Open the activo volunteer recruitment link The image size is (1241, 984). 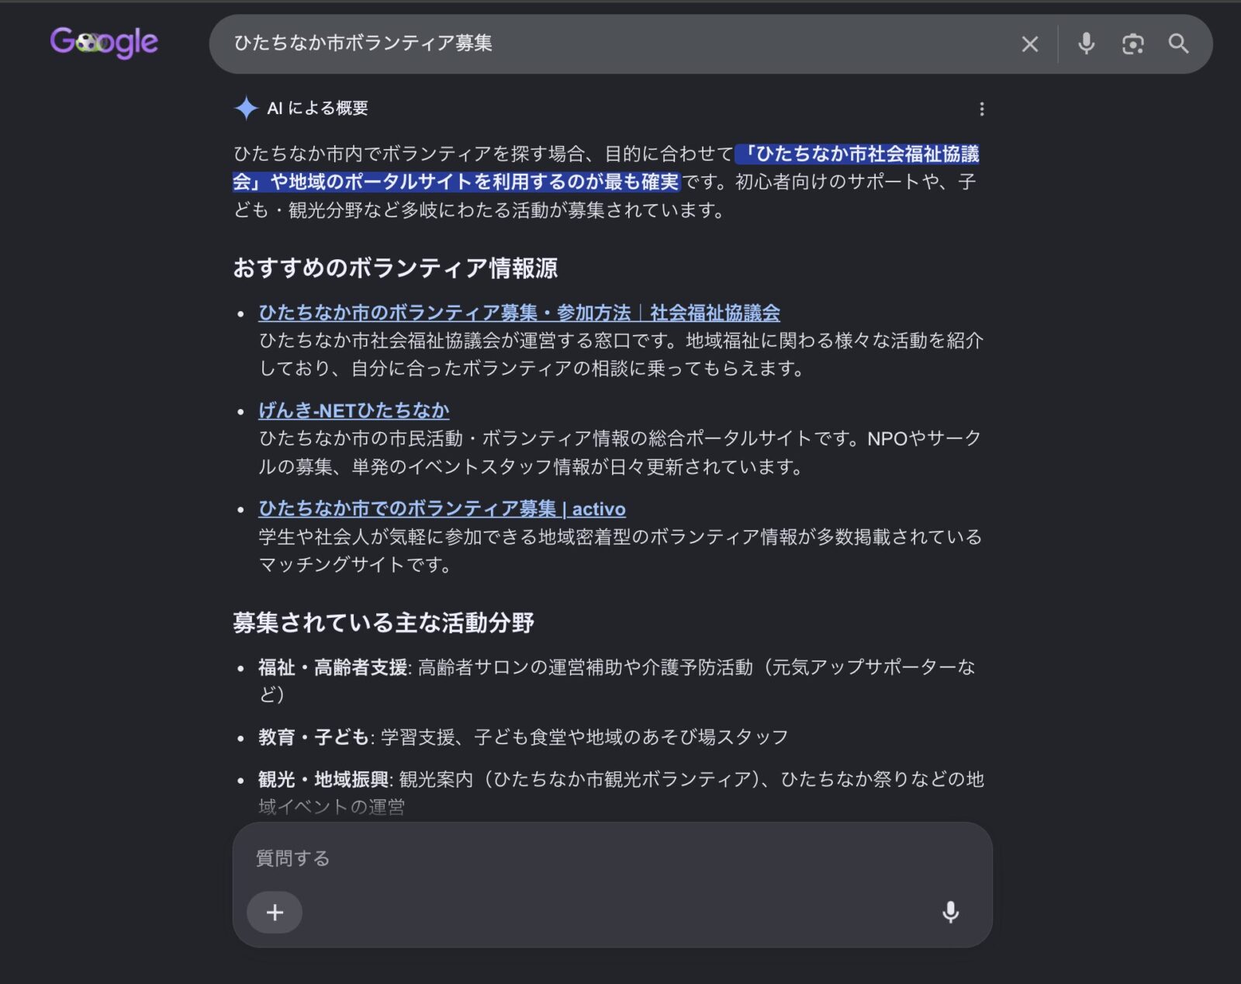tap(442, 509)
